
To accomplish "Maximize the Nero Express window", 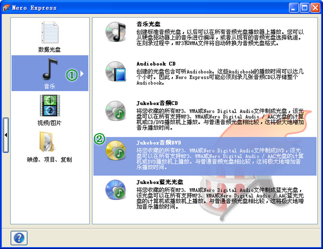I will (x=304, y=8).
